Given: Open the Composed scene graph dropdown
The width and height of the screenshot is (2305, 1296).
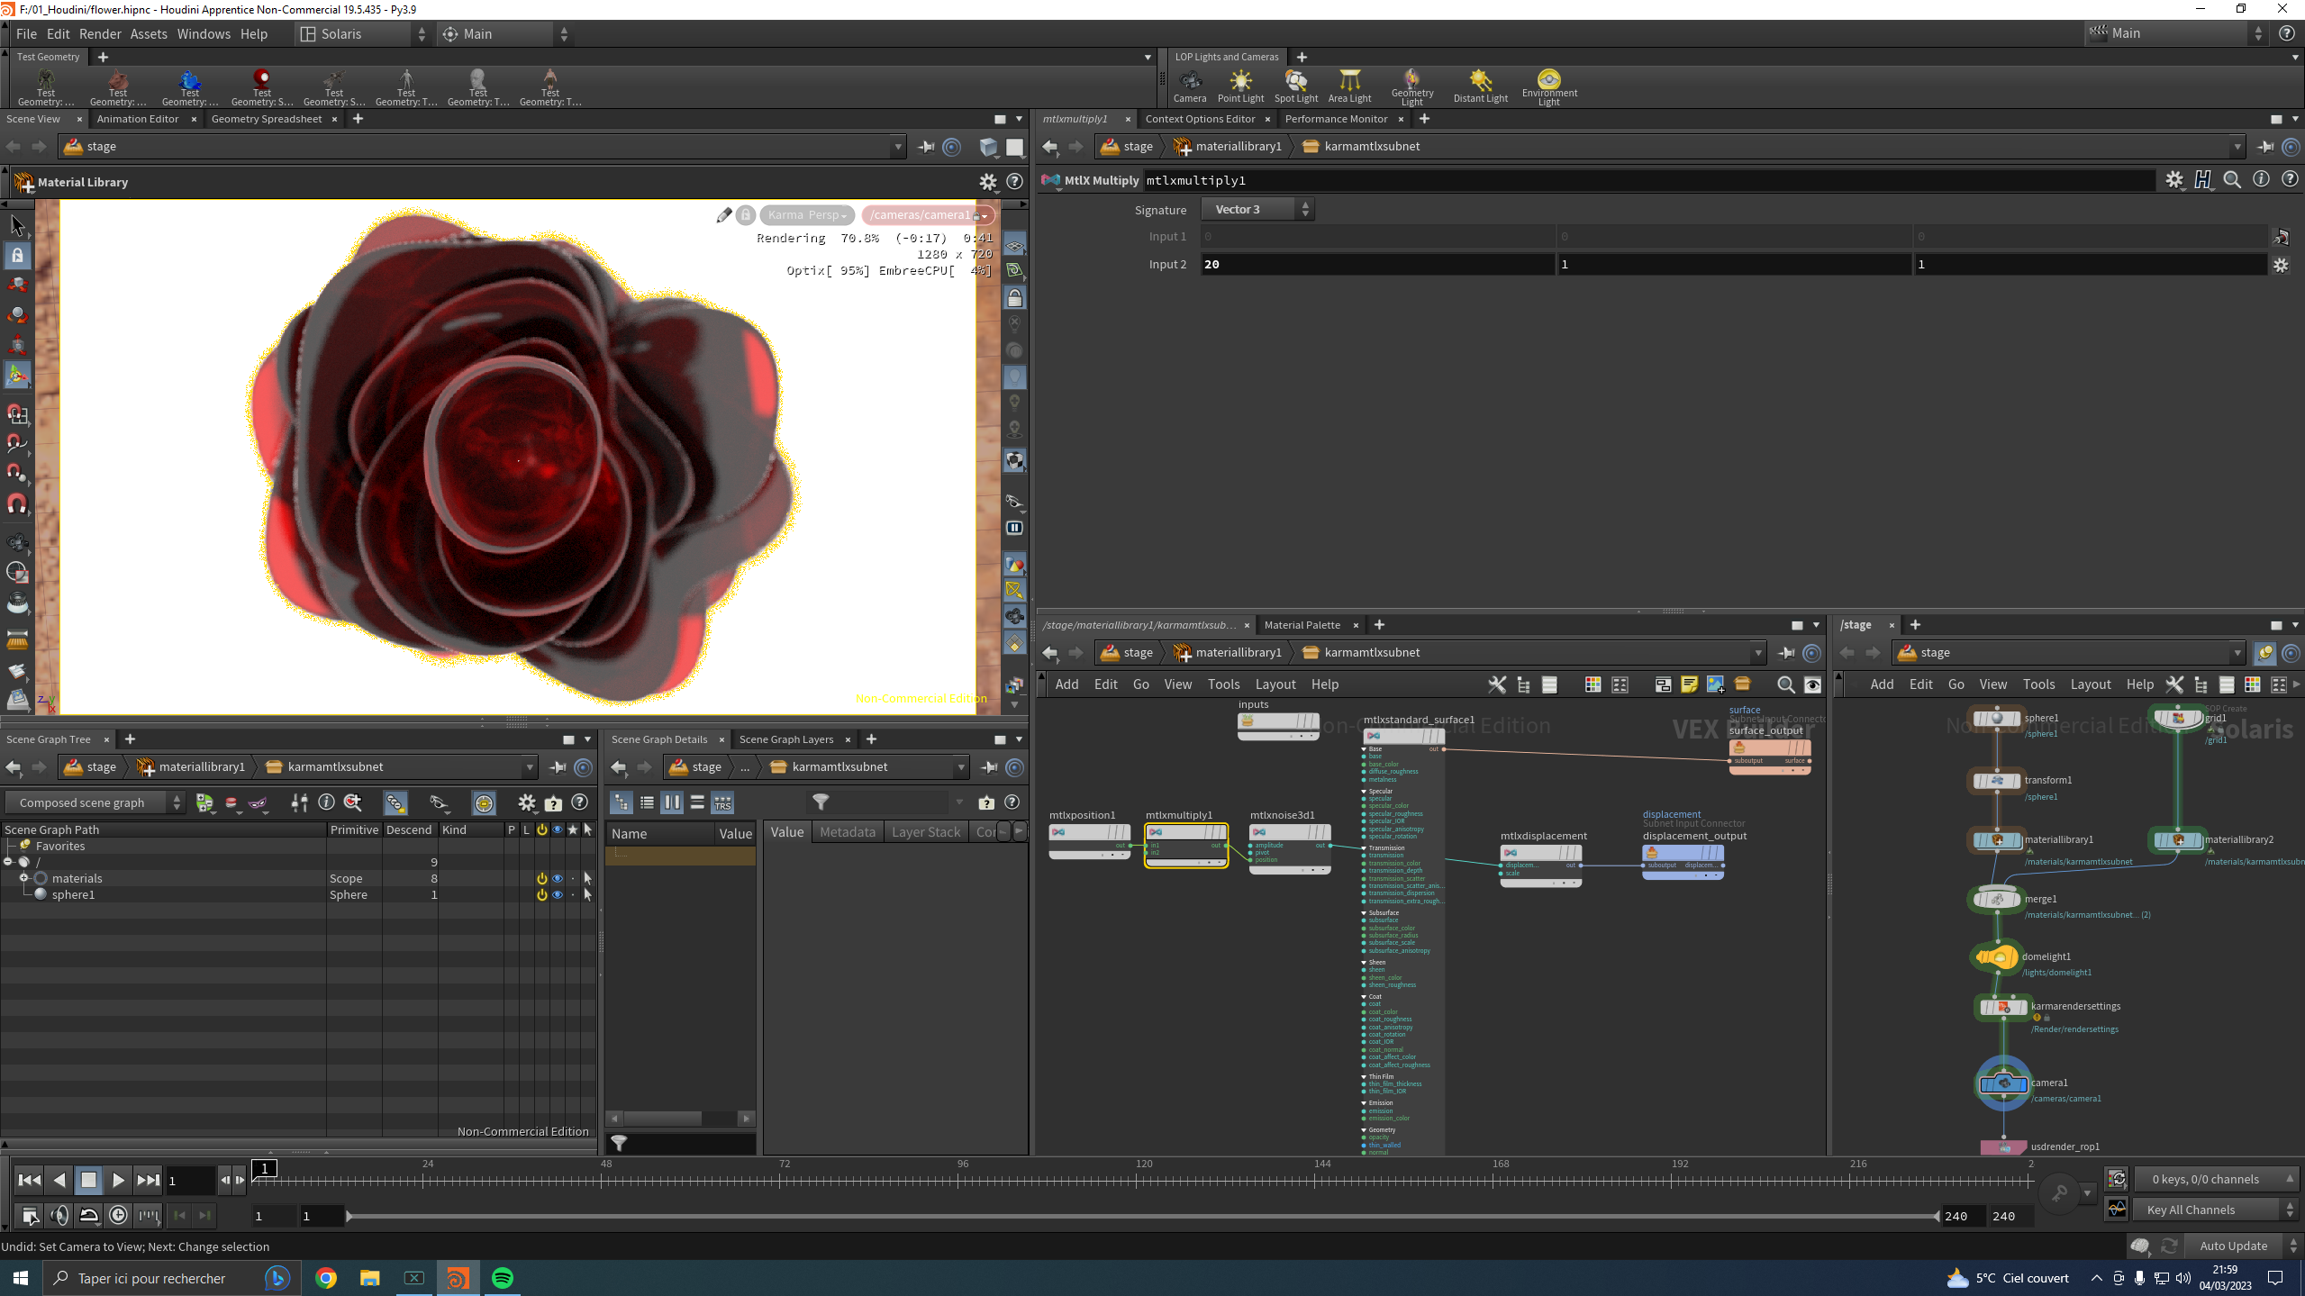Looking at the screenshot, I should point(95,802).
